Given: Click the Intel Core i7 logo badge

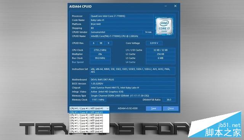Looking at the screenshot, I should click(x=164, y=26).
